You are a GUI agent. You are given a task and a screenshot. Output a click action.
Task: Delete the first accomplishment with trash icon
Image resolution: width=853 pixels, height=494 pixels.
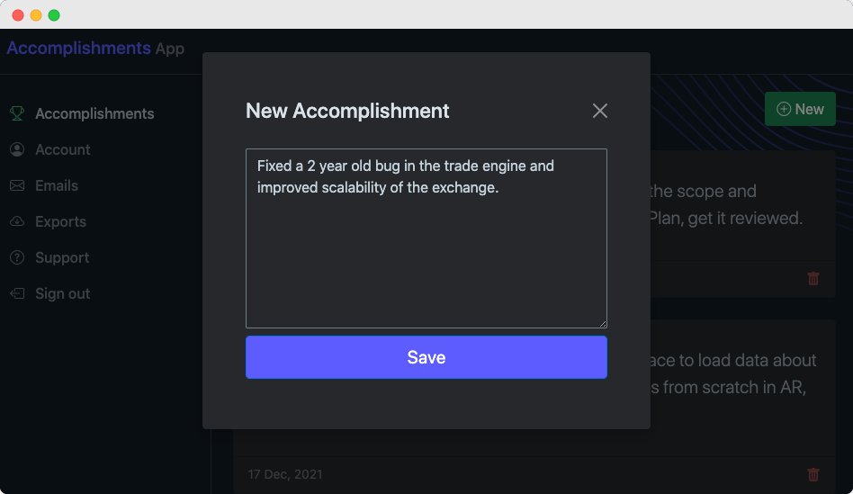[x=813, y=279]
